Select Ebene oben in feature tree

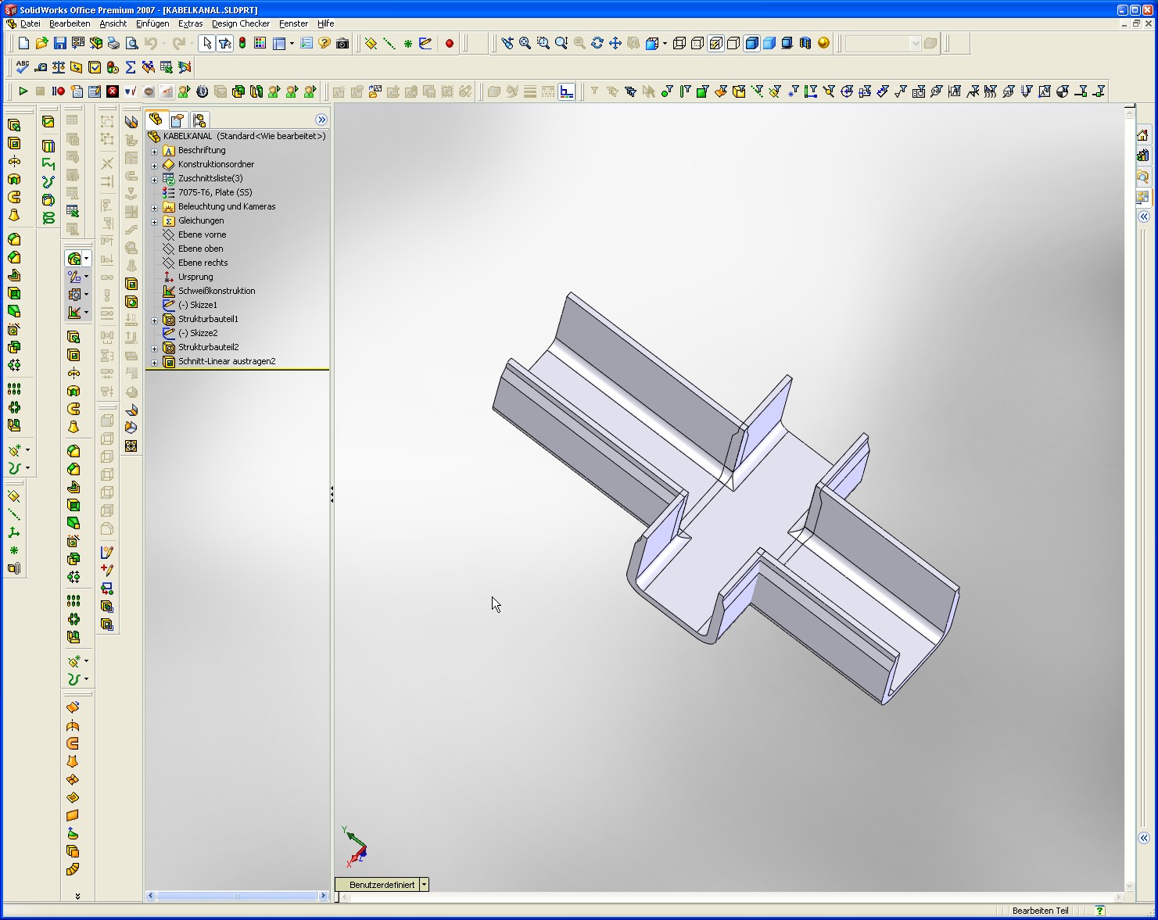coord(200,249)
